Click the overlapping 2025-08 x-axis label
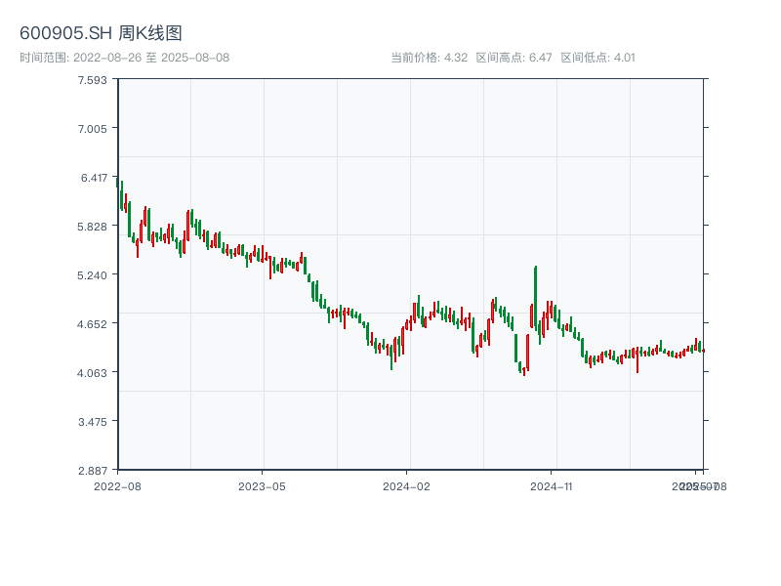Image resolution: width=781 pixels, height=586 pixels. tap(707, 485)
